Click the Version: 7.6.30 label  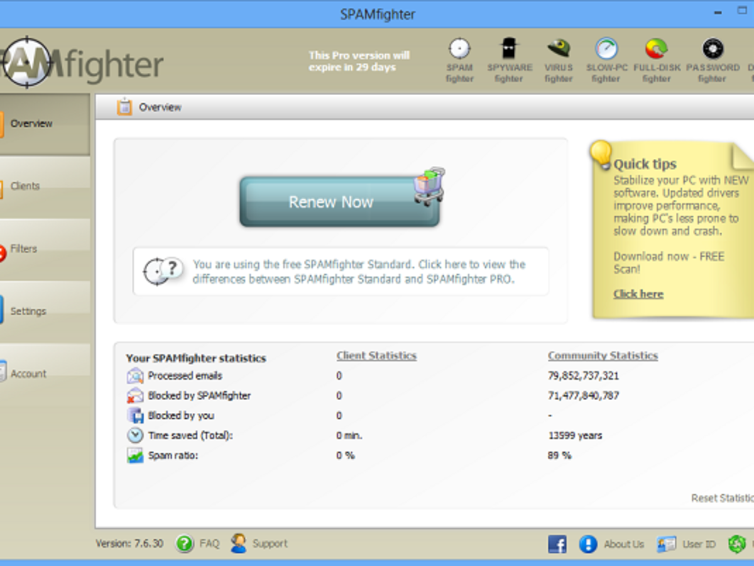[x=129, y=544]
